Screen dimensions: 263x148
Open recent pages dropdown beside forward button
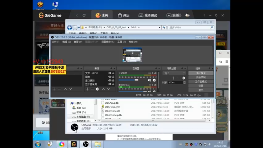click(79, 28)
